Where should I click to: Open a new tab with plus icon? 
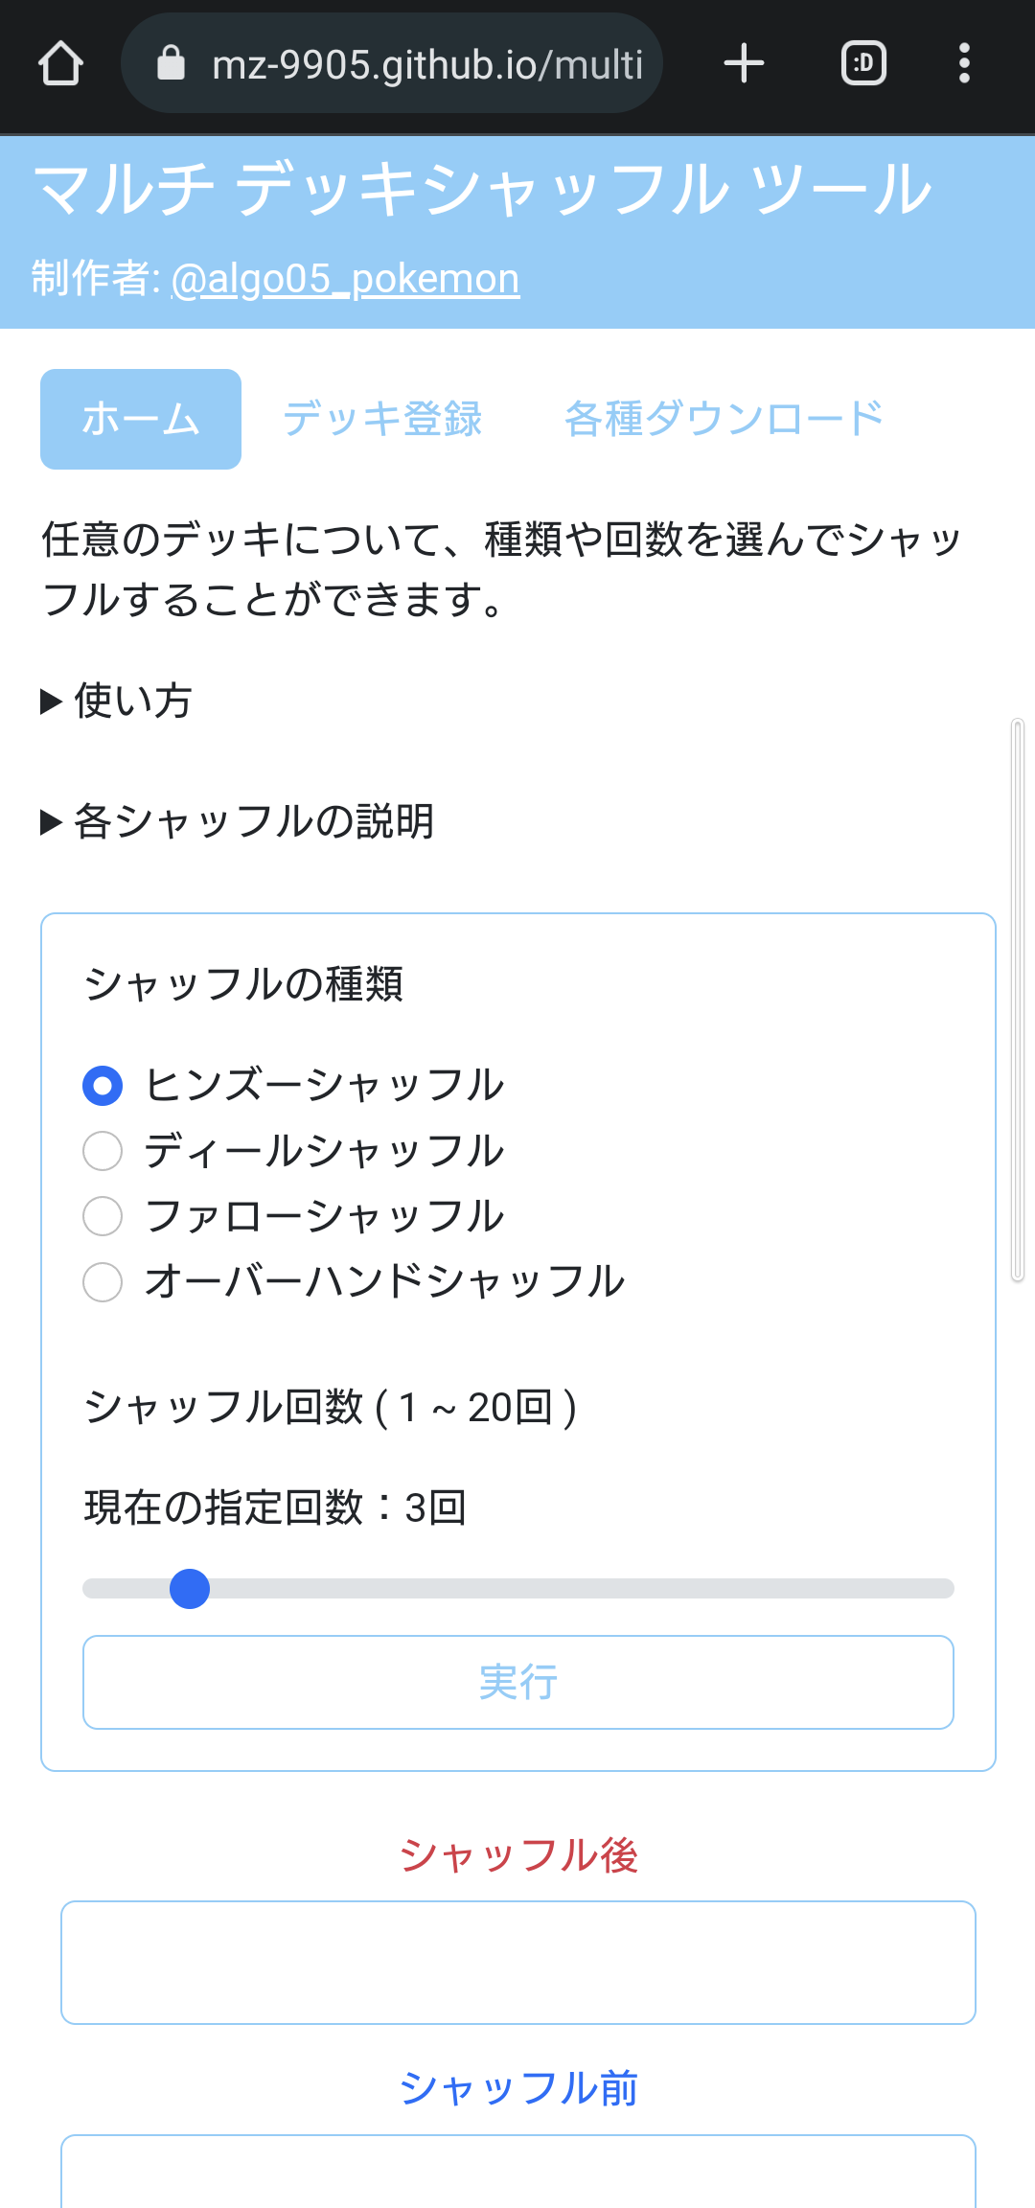click(x=744, y=64)
